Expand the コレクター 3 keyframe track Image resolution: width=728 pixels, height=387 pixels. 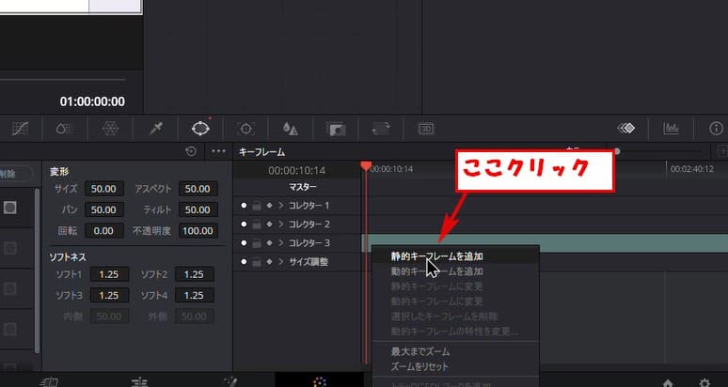click(280, 243)
